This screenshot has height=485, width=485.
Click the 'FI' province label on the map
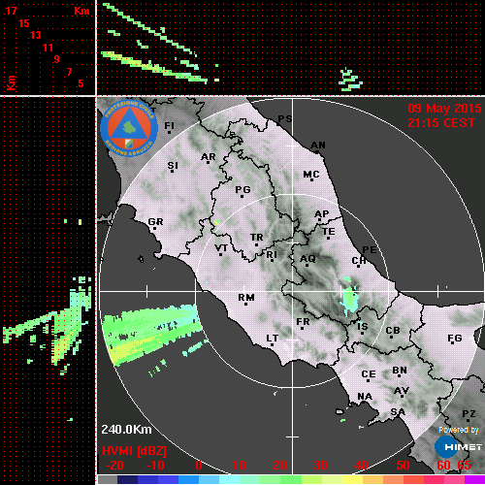click(x=169, y=125)
